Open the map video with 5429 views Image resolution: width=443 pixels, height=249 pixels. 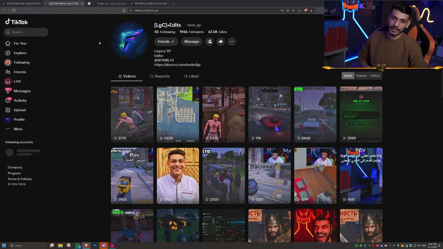[178, 114]
